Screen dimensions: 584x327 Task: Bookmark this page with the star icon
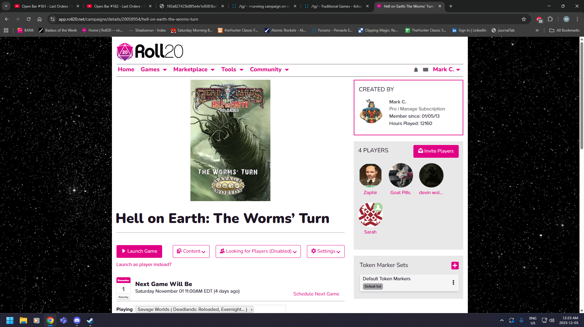(524, 19)
